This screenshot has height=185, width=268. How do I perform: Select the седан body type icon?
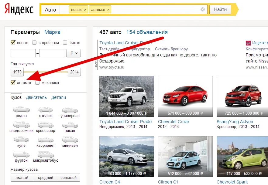pyautogui.click(x=21, y=109)
